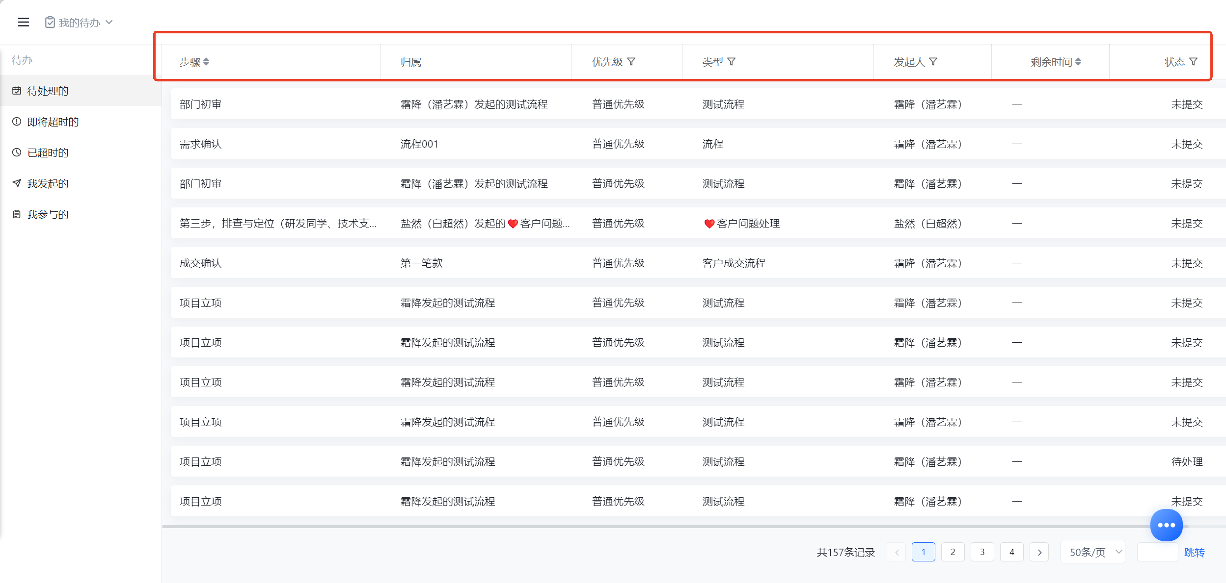This screenshot has width=1226, height=583.
Task: Click the 我发起的 paper-plane icon
Action: click(x=17, y=183)
